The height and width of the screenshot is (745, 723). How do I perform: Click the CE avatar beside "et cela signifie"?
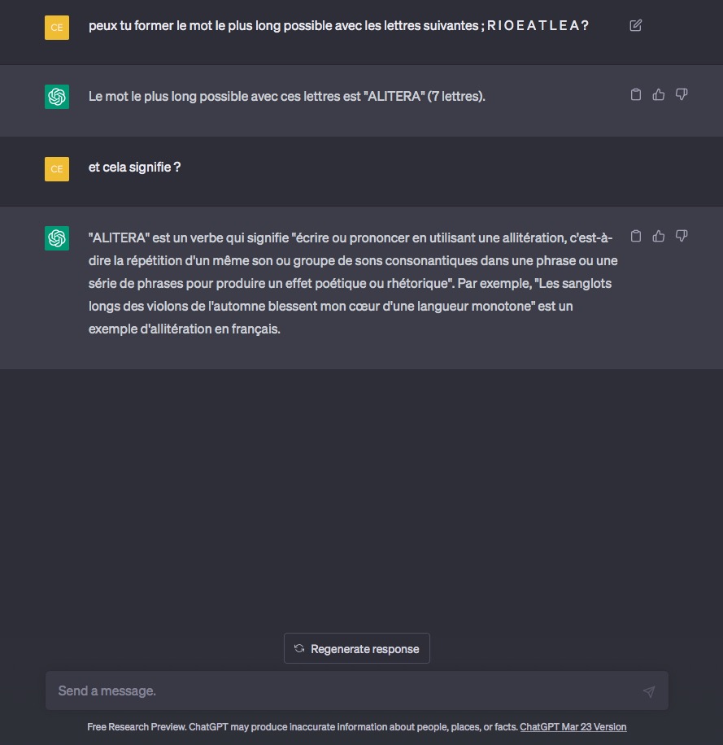pyautogui.click(x=57, y=168)
